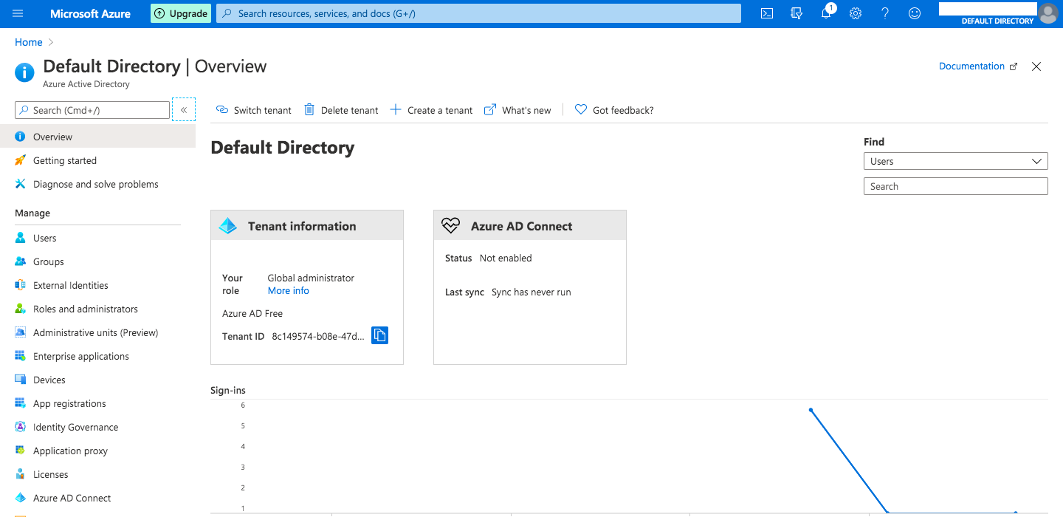Click the sign-ins chart peak data point

point(811,410)
